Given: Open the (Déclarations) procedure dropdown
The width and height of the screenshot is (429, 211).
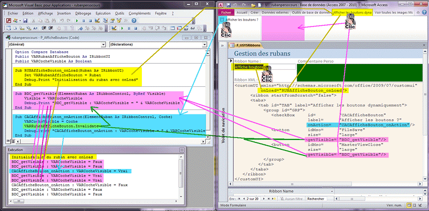Looking at the screenshot, I should point(205,44).
